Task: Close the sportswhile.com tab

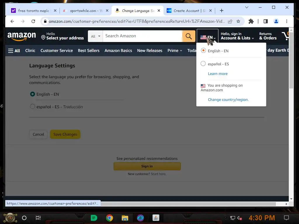Action: [107, 11]
